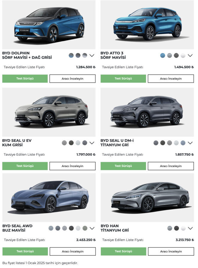Select green swatch for BYD SEAL AWD

[85, 228]
